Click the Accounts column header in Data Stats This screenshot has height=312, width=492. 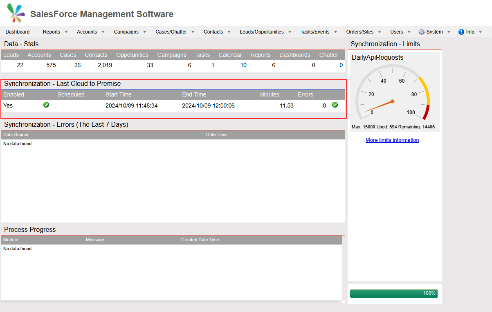tap(39, 55)
